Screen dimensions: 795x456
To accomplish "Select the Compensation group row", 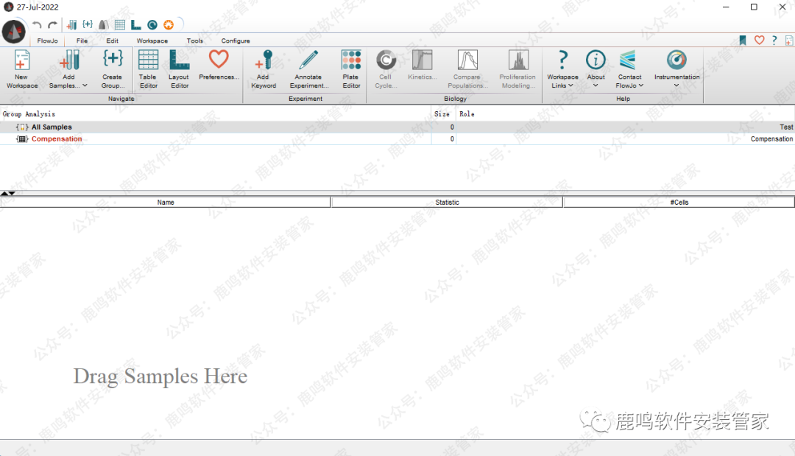I will [x=57, y=139].
